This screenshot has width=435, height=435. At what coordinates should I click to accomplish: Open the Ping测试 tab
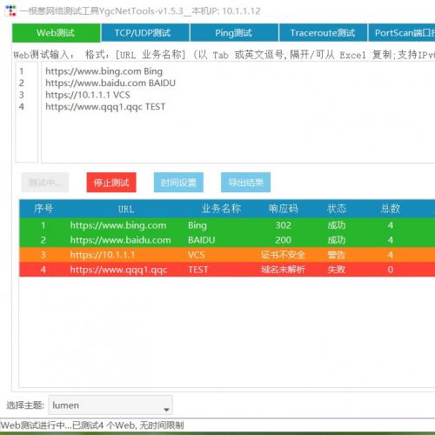coord(234,33)
